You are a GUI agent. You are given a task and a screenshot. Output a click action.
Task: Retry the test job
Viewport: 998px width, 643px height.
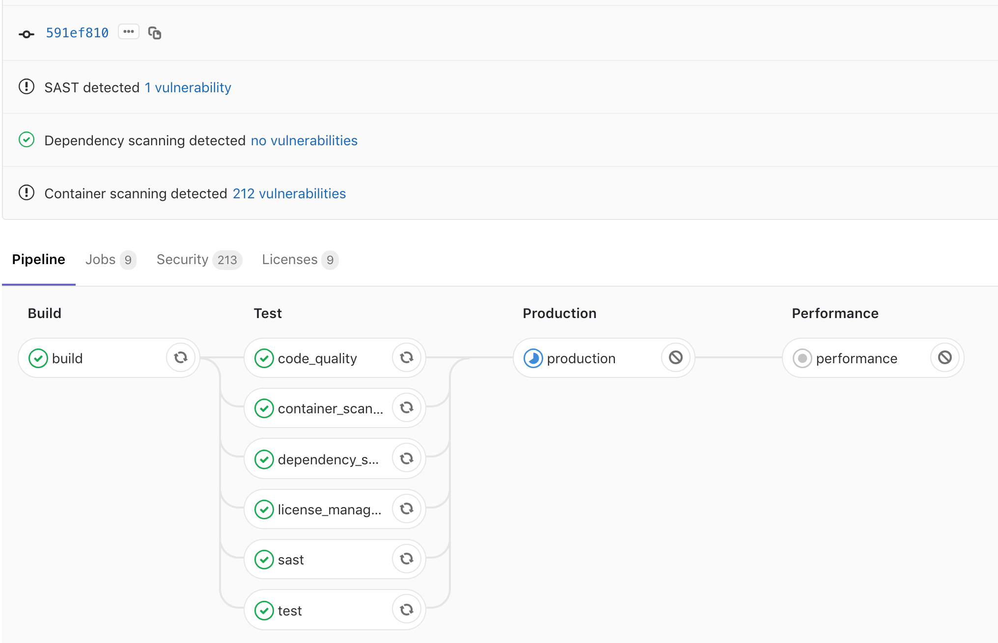pyautogui.click(x=406, y=609)
